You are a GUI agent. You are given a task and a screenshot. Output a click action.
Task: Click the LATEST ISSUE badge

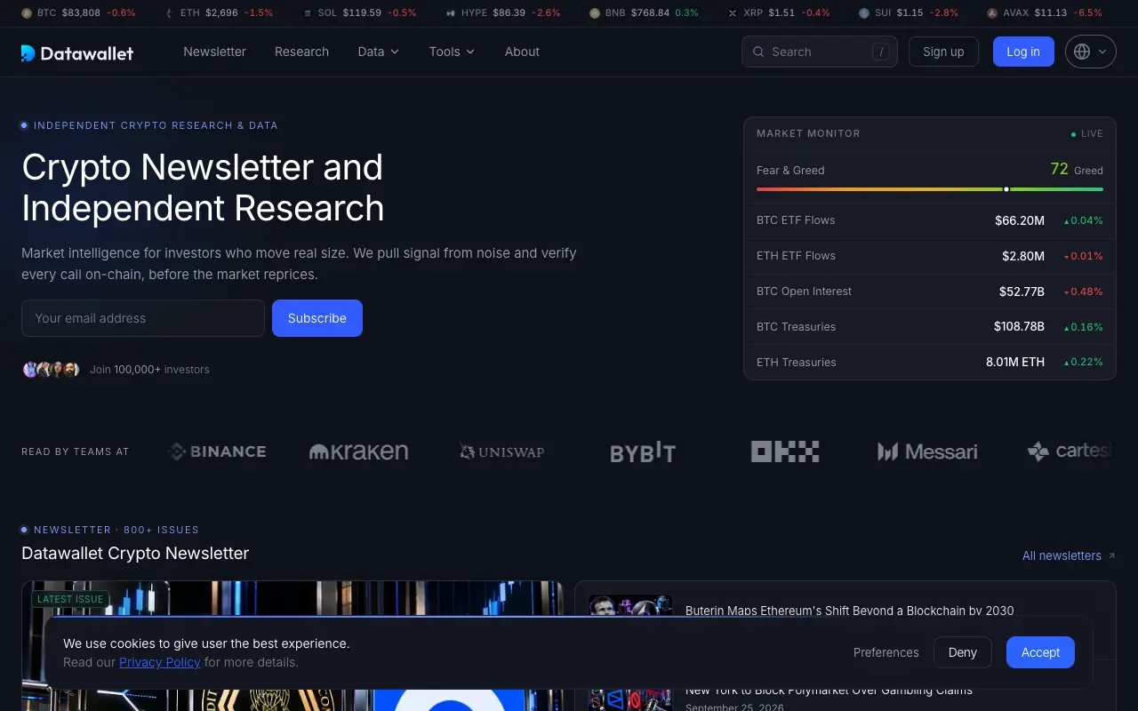coord(70,599)
